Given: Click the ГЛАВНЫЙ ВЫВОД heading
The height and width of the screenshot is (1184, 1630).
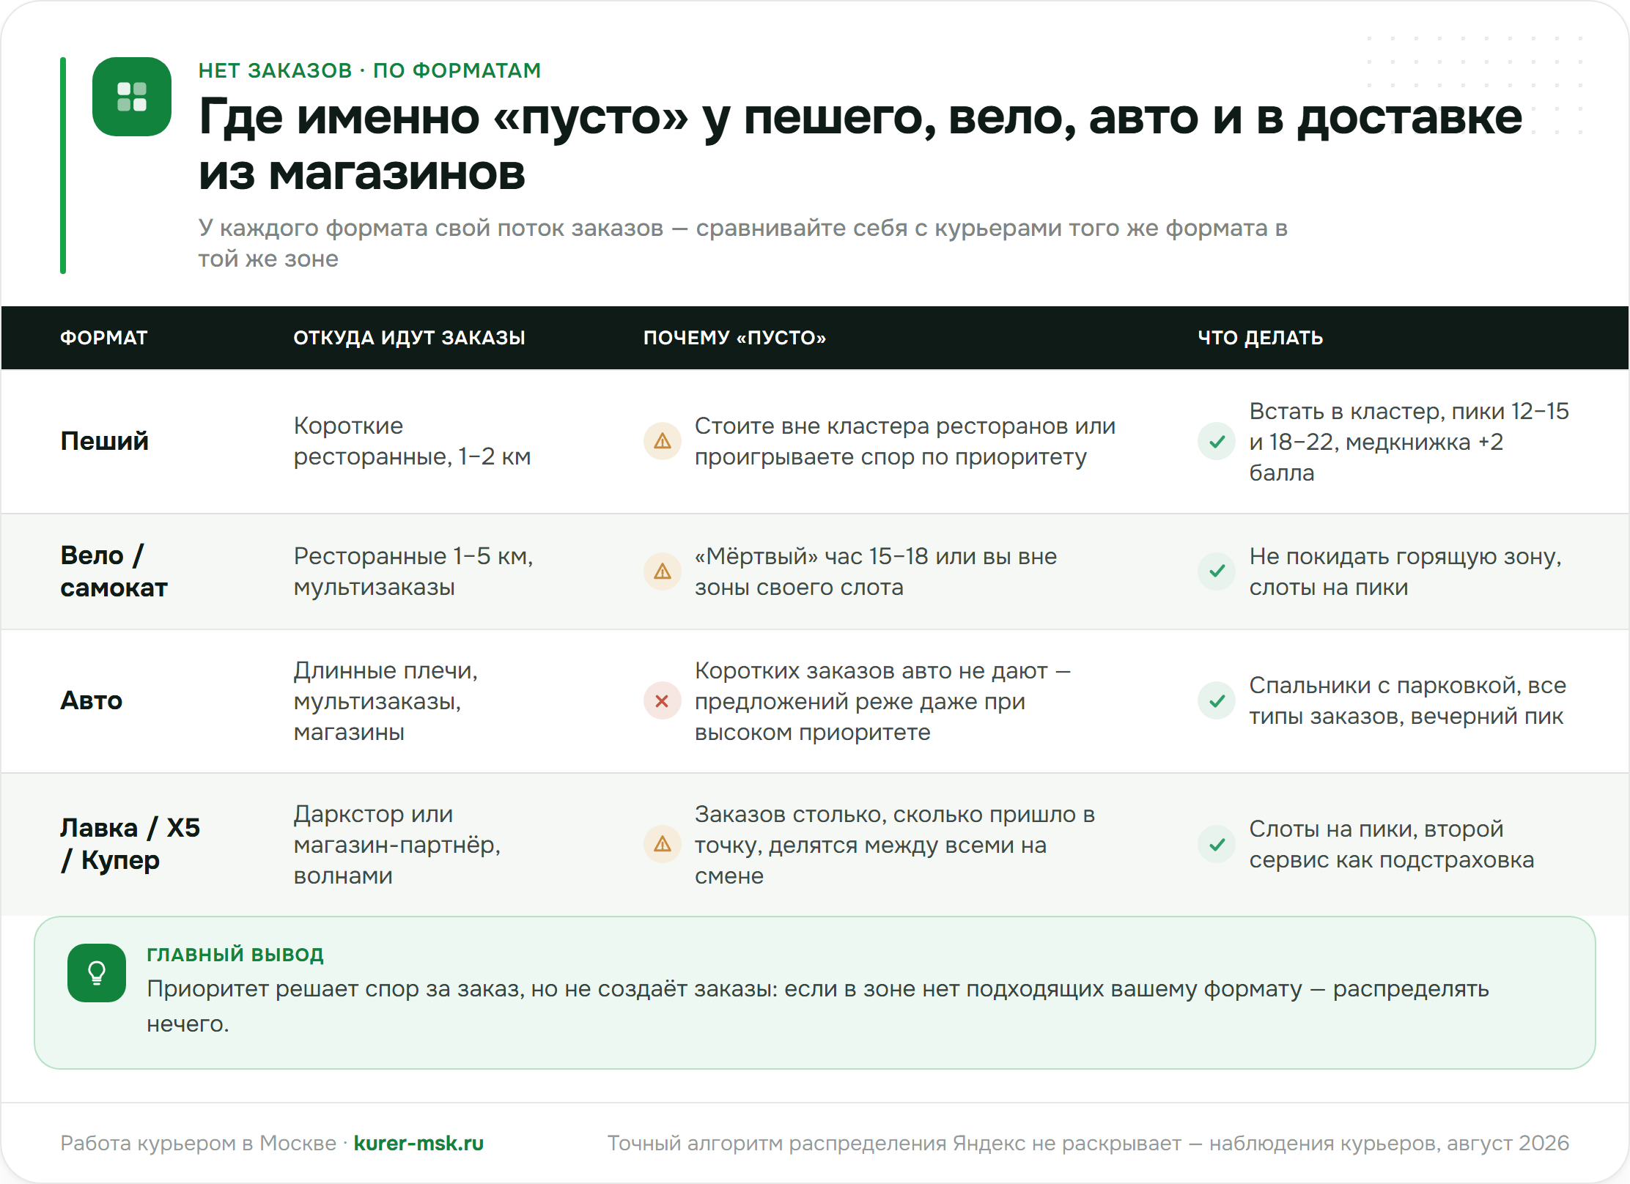Looking at the screenshot, I should tap(235, 955).
